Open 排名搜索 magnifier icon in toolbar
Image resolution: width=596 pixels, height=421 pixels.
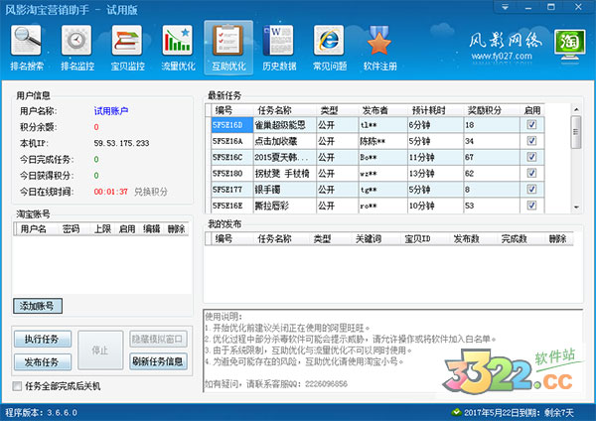click(28, 41)
